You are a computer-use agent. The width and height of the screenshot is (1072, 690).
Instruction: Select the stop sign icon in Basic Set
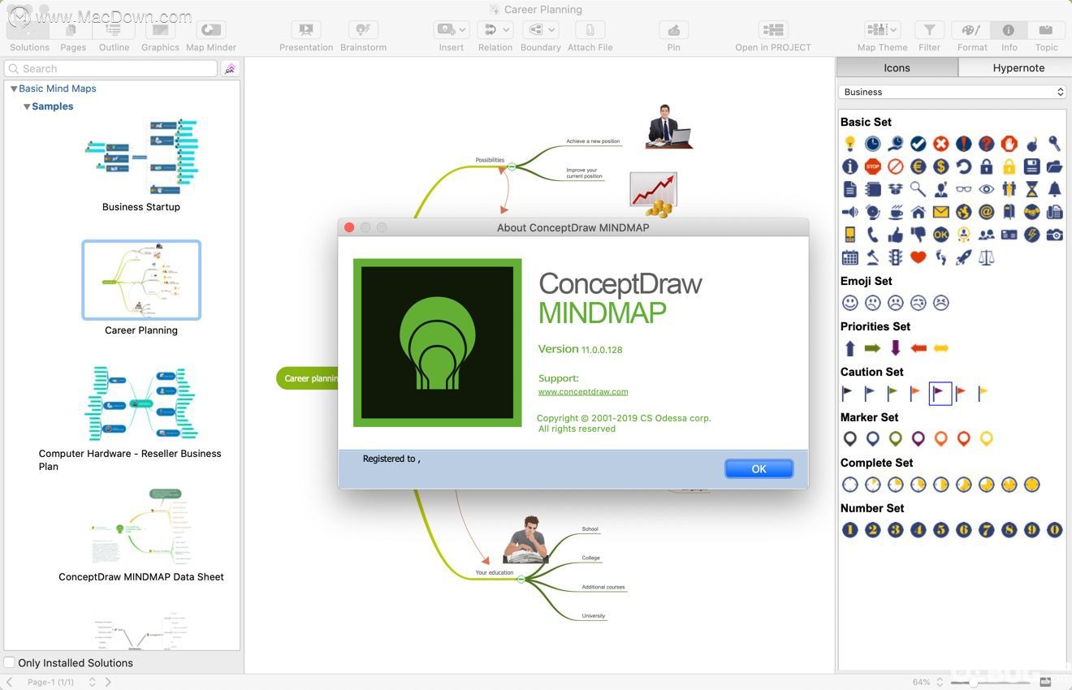pyautogui.click(x=873, y=166)
